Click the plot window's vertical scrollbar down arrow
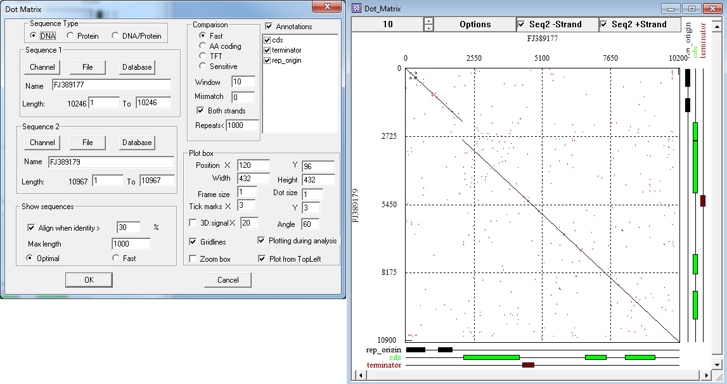The image size is (727, 384). 717,364
